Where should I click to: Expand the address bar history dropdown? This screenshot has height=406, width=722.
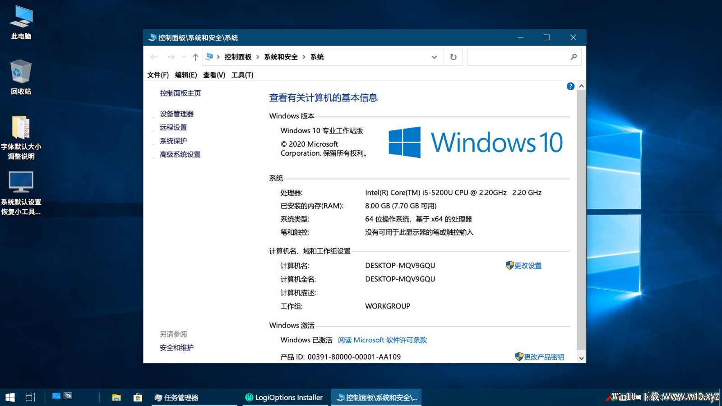point(434,57)
